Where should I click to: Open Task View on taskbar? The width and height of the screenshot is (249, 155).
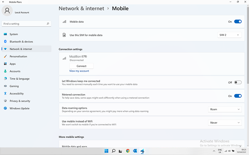(121, 151)
